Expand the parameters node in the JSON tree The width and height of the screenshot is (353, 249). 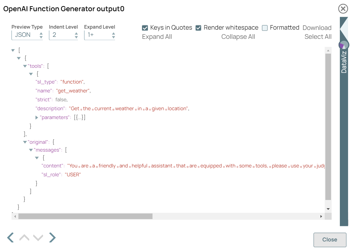[36, 117]
